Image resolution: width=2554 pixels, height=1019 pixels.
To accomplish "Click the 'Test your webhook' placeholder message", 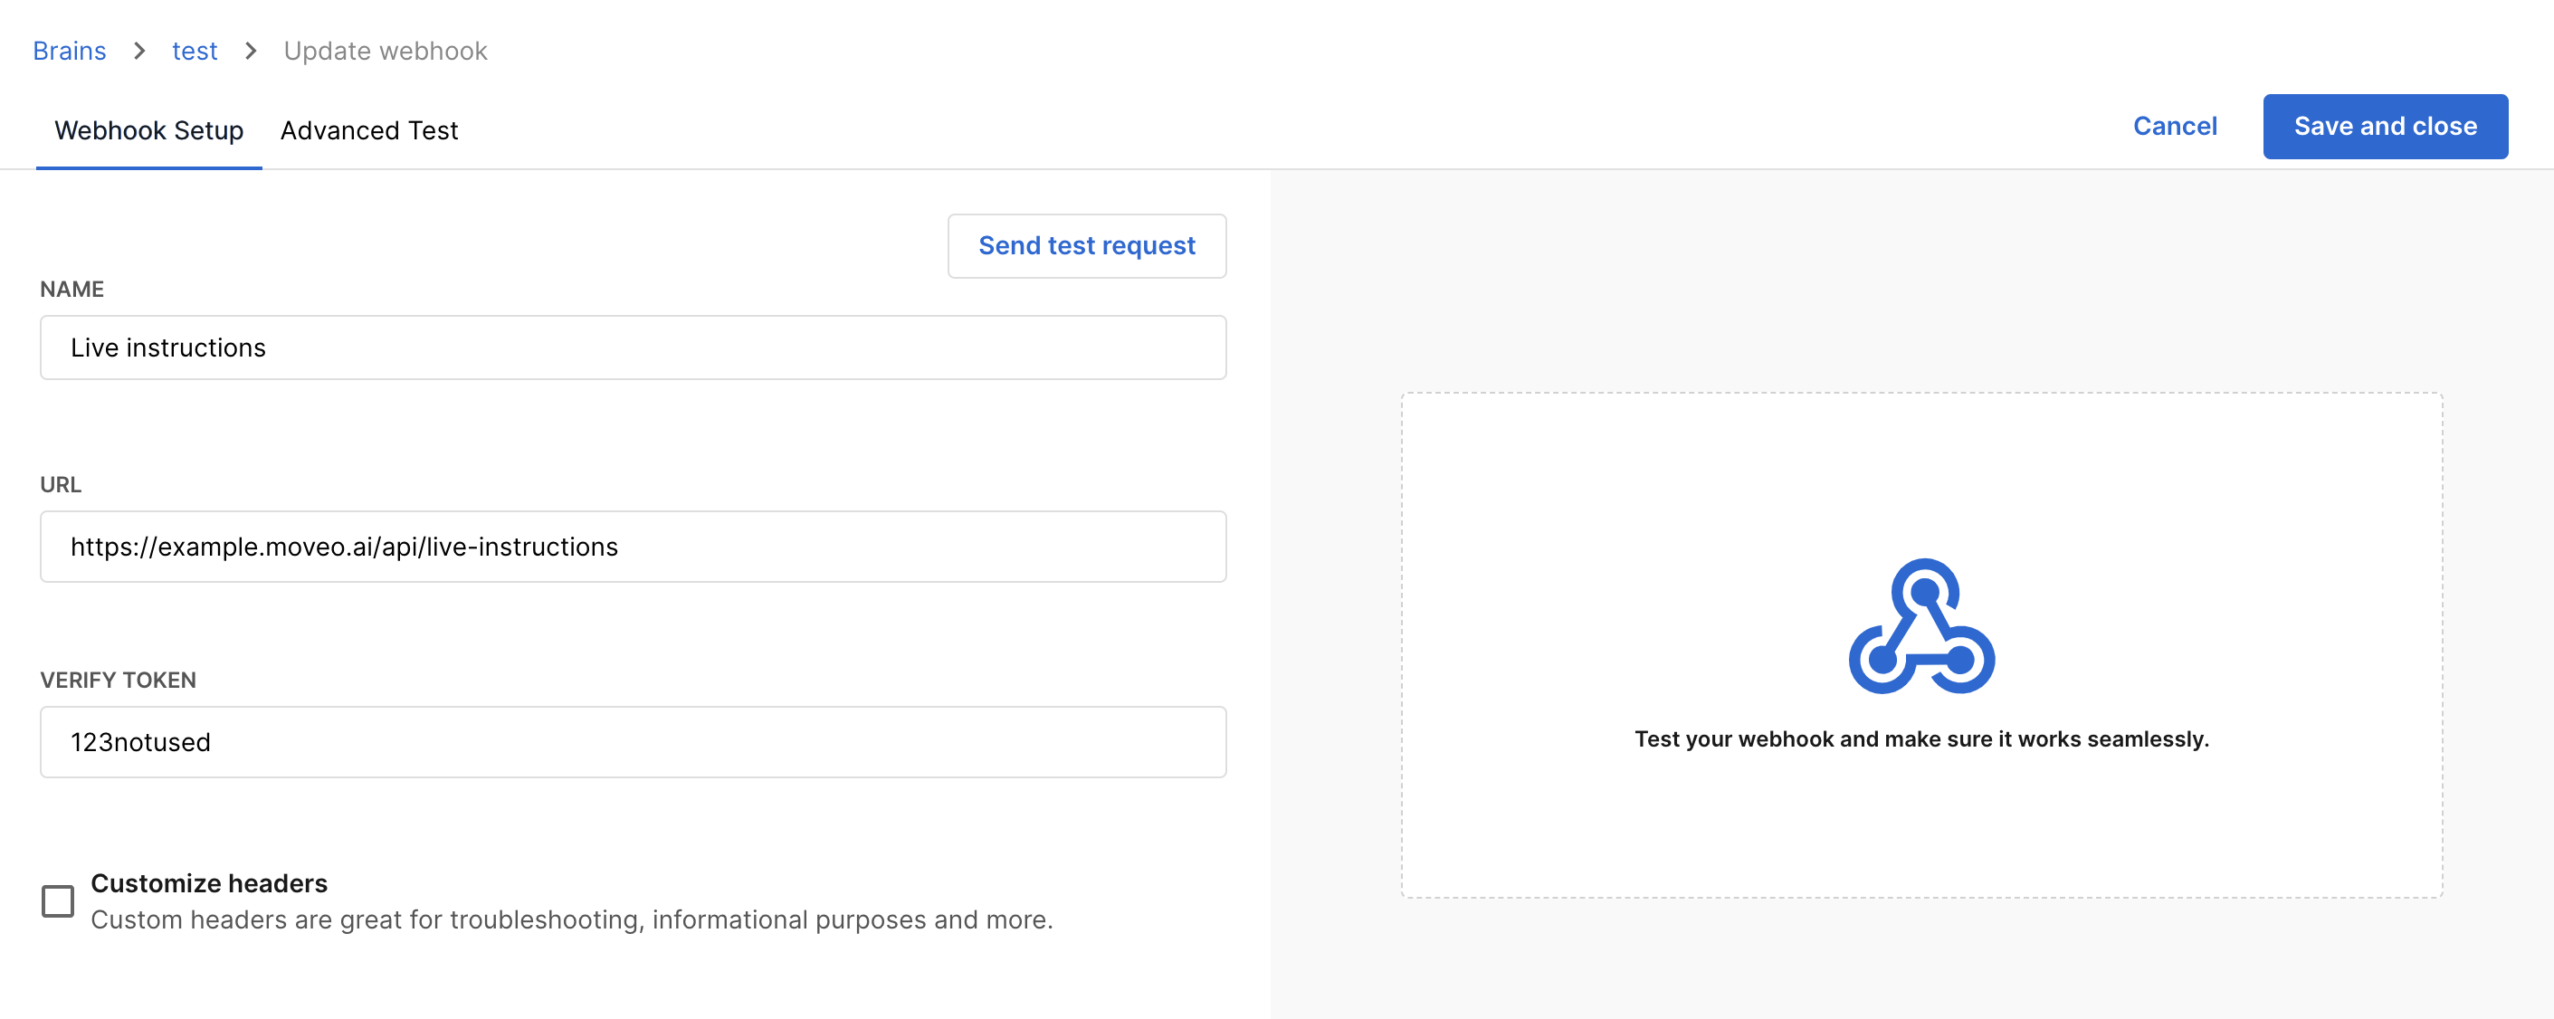I will [1920, 738].
